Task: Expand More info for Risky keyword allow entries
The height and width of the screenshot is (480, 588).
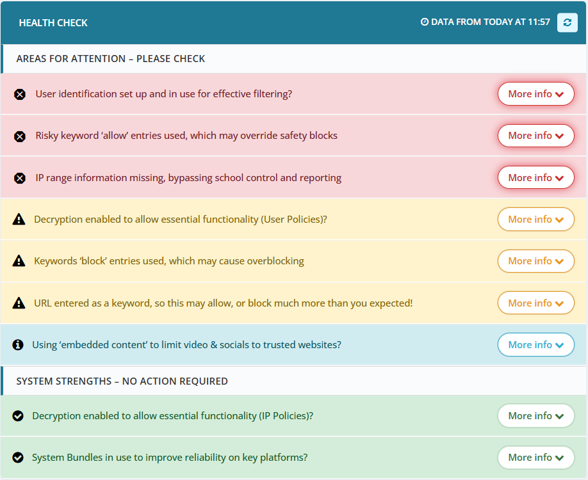Action: (535, 136)
